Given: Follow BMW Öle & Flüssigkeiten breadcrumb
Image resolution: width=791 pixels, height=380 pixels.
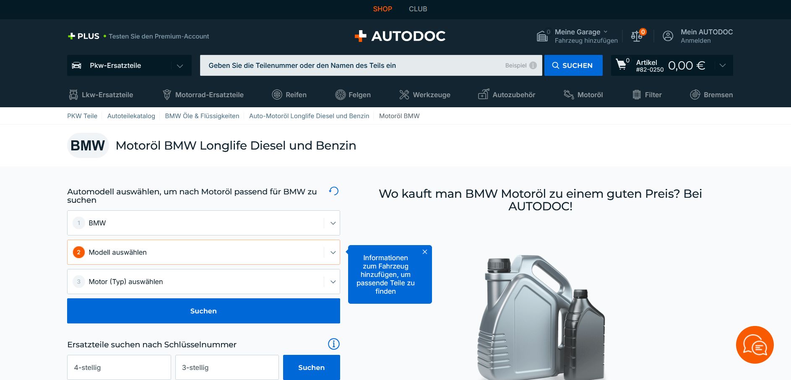Looking at the screenshot, I should pyautogui.click(x=202, y=116).
